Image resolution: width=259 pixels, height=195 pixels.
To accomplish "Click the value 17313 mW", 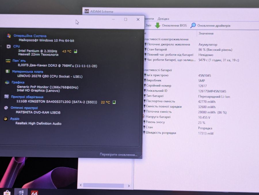I will click(x=206, y=133).
